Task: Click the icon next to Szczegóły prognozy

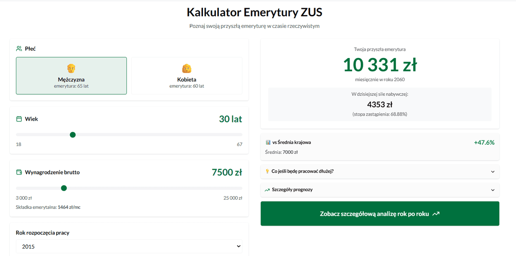Action: [x=267, y=189]
